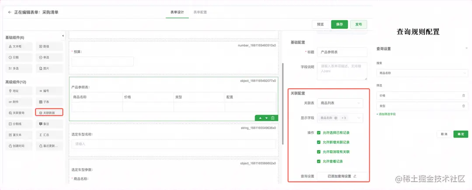472x190 pixels.
Task: Click the +3 tag in 显示字段
Action: (344, 118)
